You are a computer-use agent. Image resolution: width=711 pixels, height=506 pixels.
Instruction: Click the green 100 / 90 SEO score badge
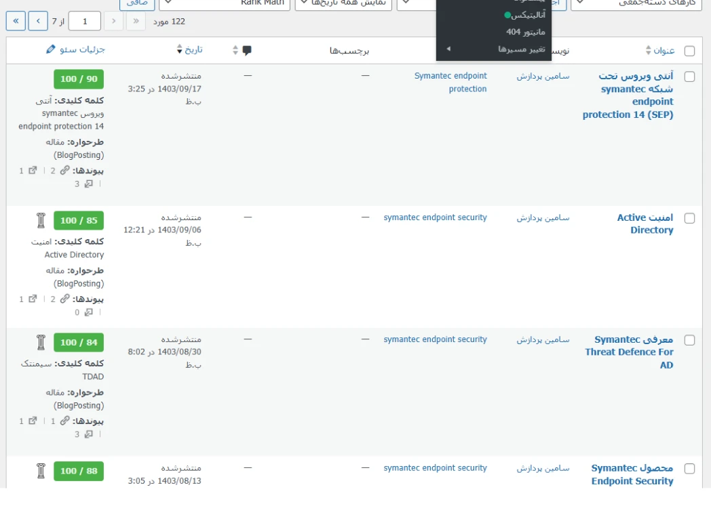[x=79, y=79]
